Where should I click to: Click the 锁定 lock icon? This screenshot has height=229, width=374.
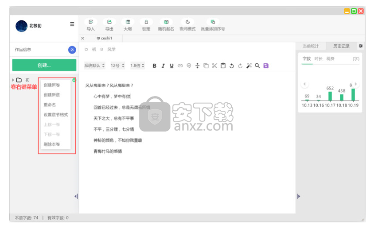[146, 22]
